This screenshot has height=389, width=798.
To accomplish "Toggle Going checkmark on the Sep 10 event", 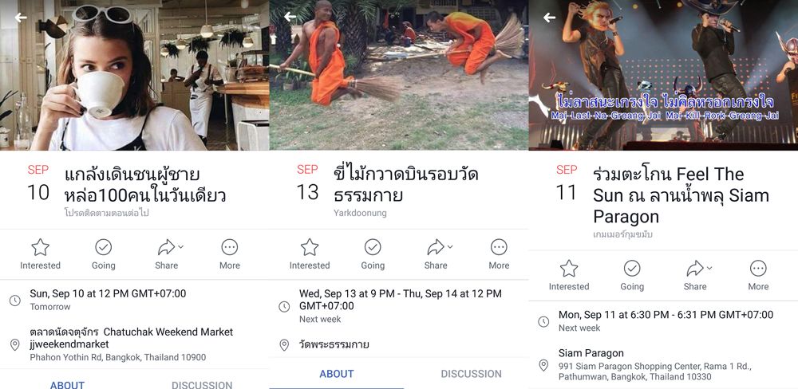I will coord(103,254).
